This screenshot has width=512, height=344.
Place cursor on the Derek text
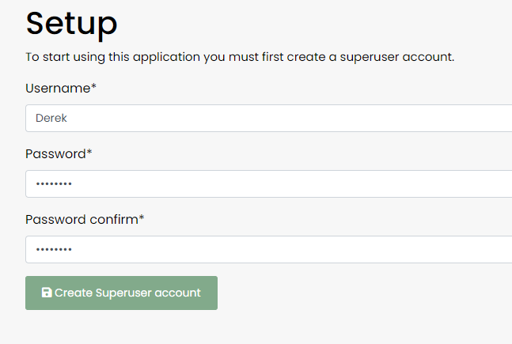[x=51, y=119]
